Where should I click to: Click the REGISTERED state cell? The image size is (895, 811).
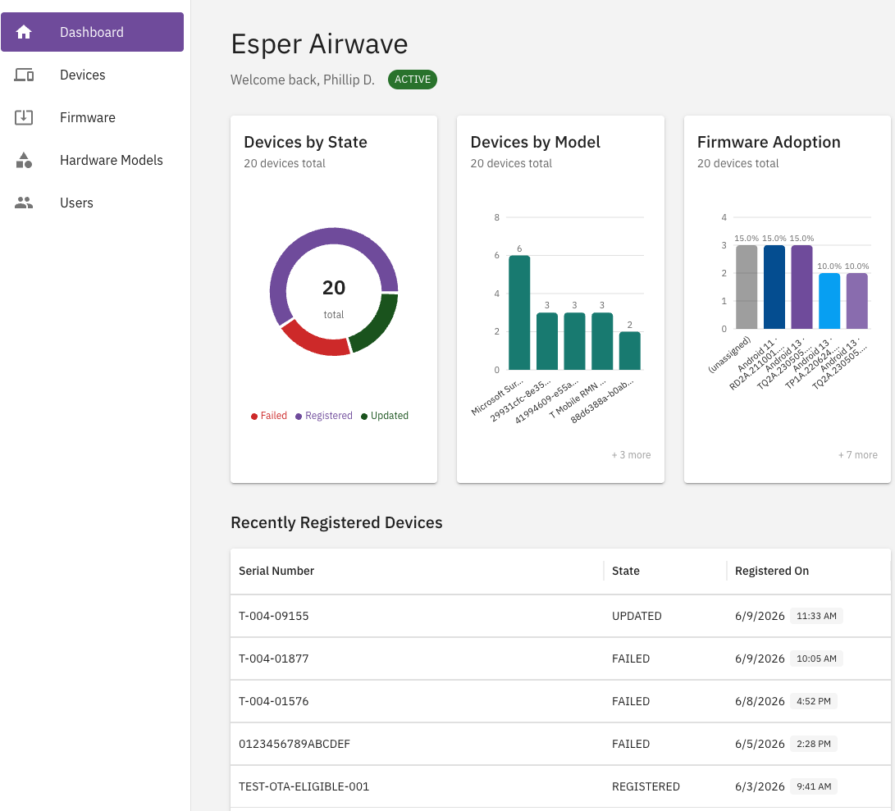646,786
